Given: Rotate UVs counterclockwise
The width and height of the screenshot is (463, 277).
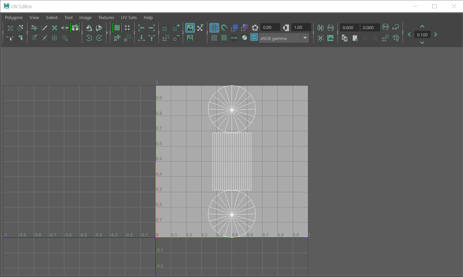Looking at the screenshot, I should (89, 38).
